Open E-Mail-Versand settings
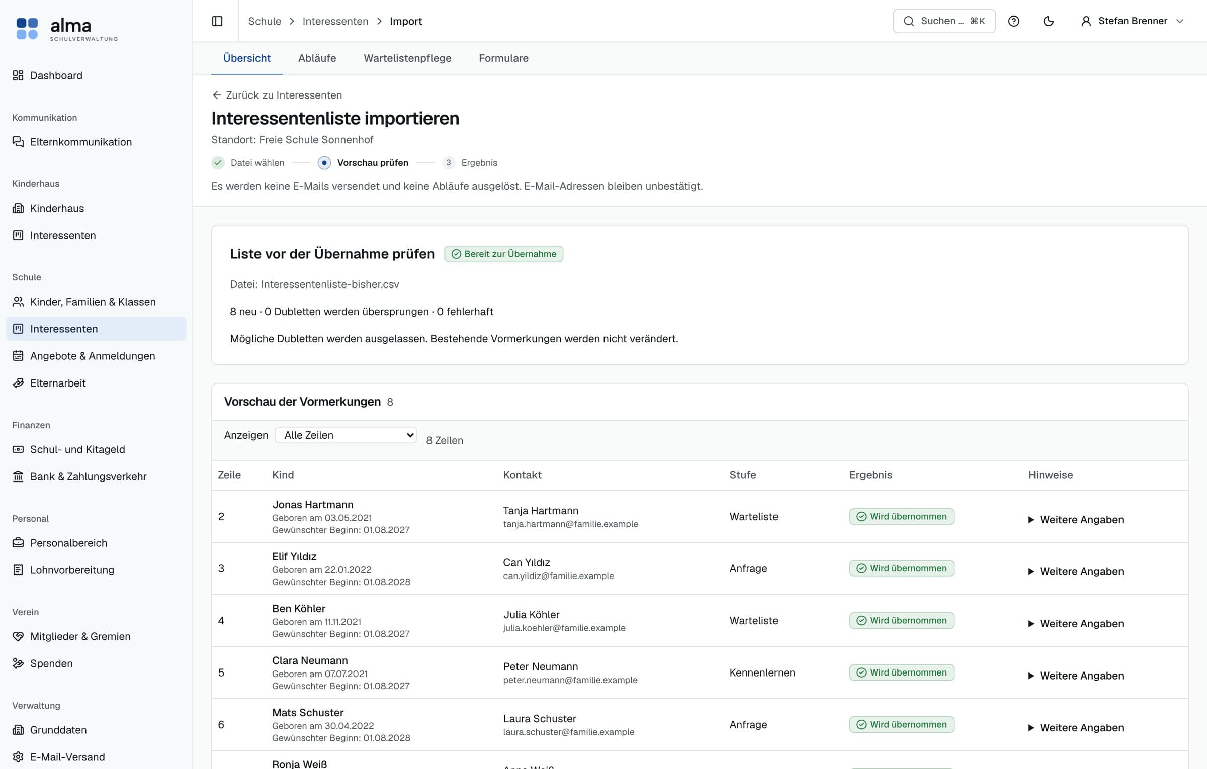This screenshot has height=769, width=1207. pos(96,757)
